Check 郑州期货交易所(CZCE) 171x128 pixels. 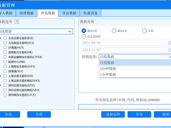tap(5, 95)
